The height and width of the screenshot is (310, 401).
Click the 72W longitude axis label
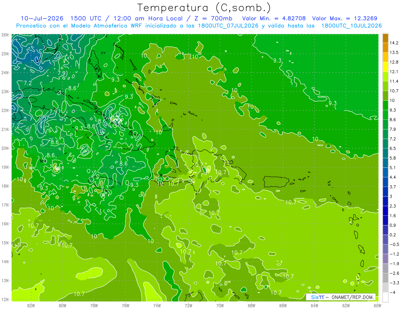(188, 306)
